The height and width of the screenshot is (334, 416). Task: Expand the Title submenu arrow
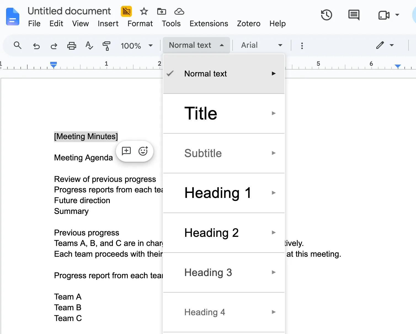(x=274, y=113)
